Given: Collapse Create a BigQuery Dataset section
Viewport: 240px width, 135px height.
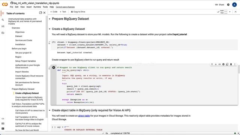Looking at the screenshot, I should pos(49,29).
